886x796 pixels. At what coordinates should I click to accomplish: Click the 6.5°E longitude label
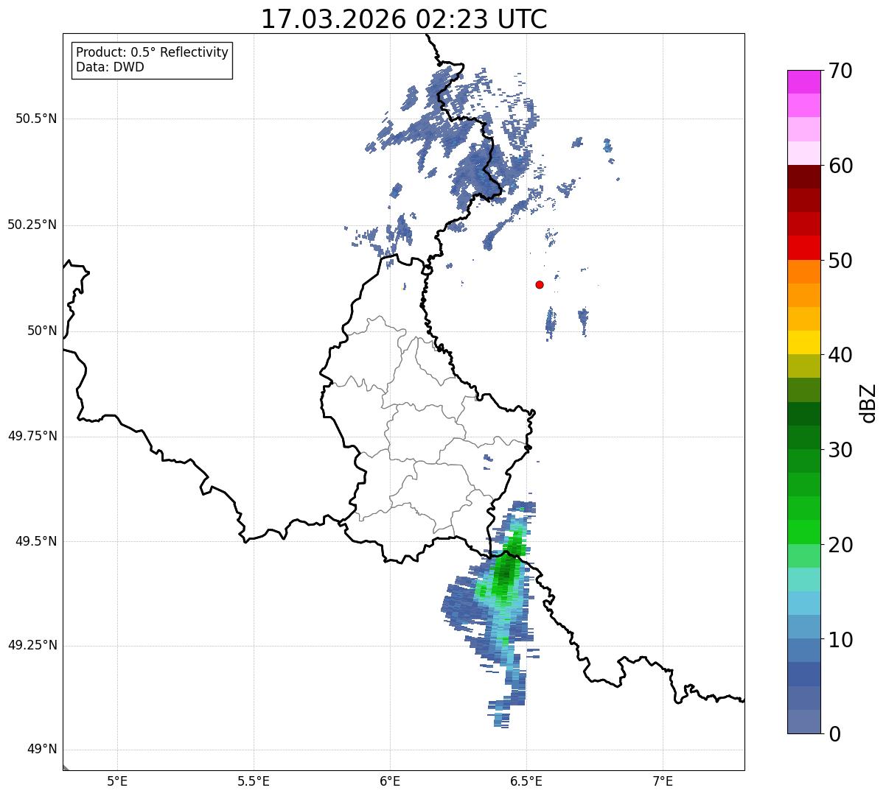(x=526, y=781)
